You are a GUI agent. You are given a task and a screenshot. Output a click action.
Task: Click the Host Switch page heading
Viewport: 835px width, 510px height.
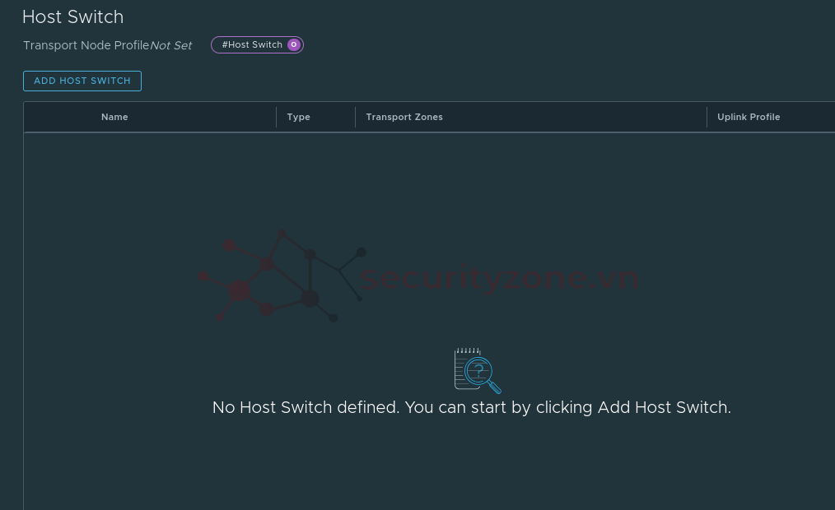point(73,17)
